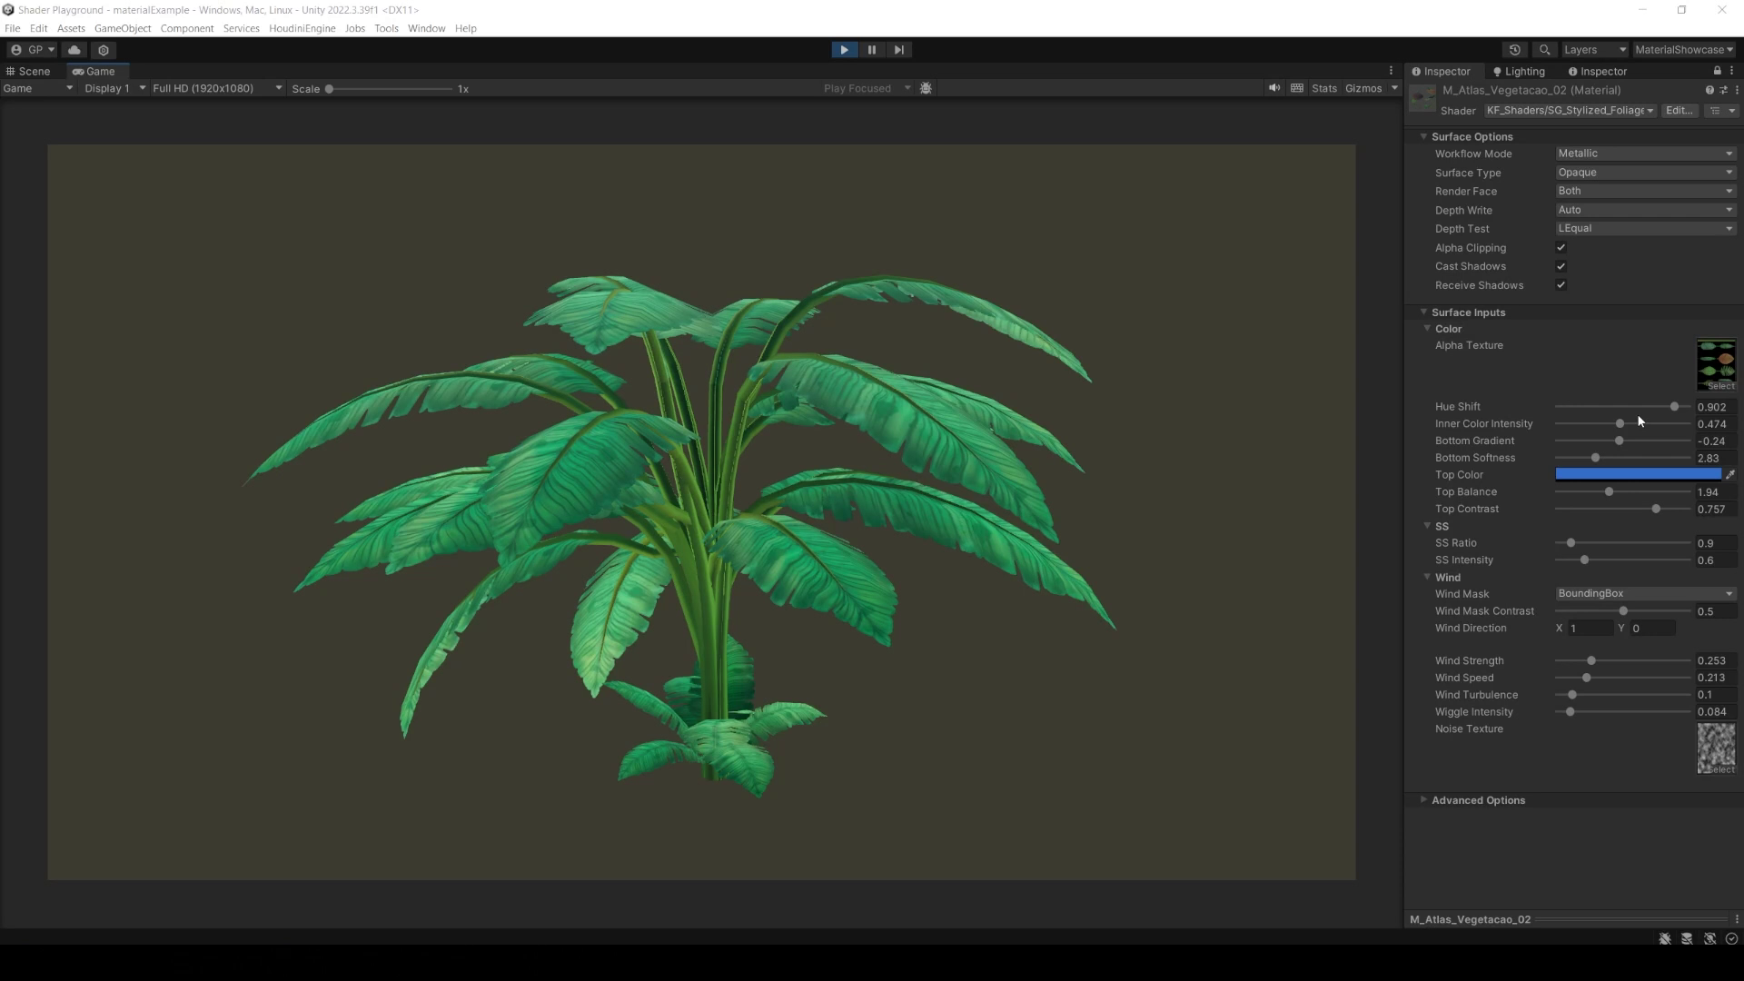Collapse the Surface Inputs section

point(1423,312)
